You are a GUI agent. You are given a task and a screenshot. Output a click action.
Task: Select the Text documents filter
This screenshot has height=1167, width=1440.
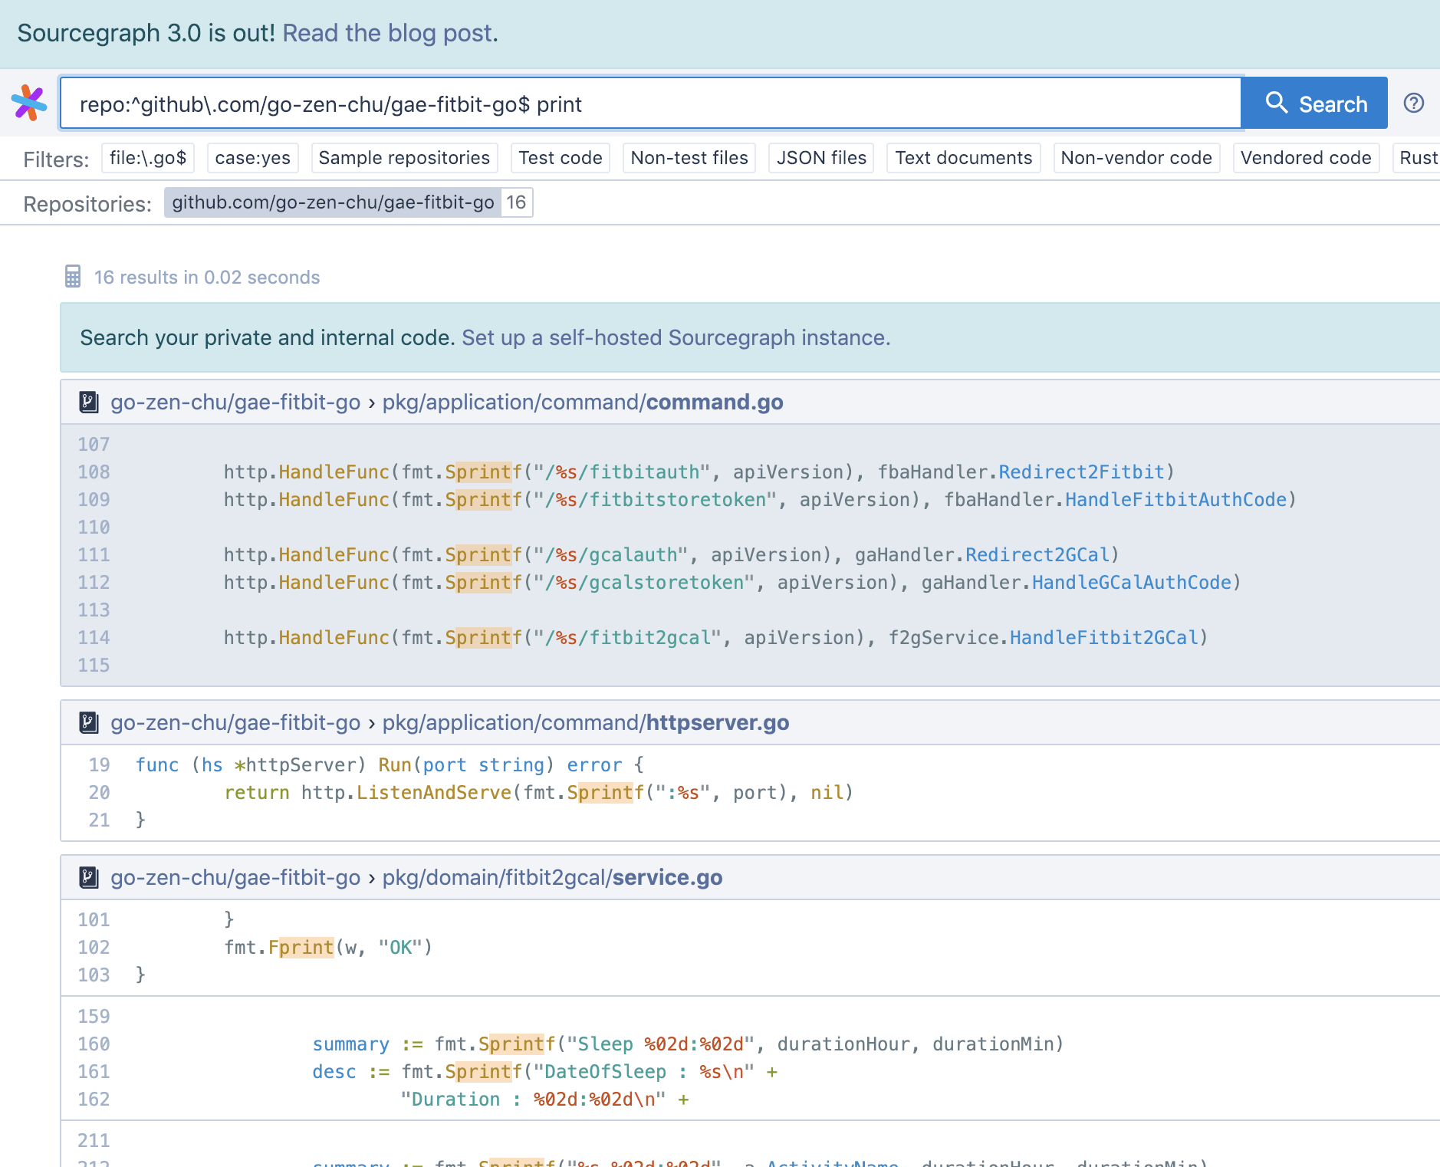tap(964, 158)
